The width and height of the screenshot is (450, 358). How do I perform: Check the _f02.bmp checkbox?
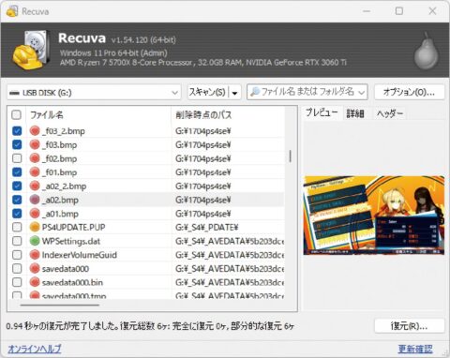tap(17, 158)
